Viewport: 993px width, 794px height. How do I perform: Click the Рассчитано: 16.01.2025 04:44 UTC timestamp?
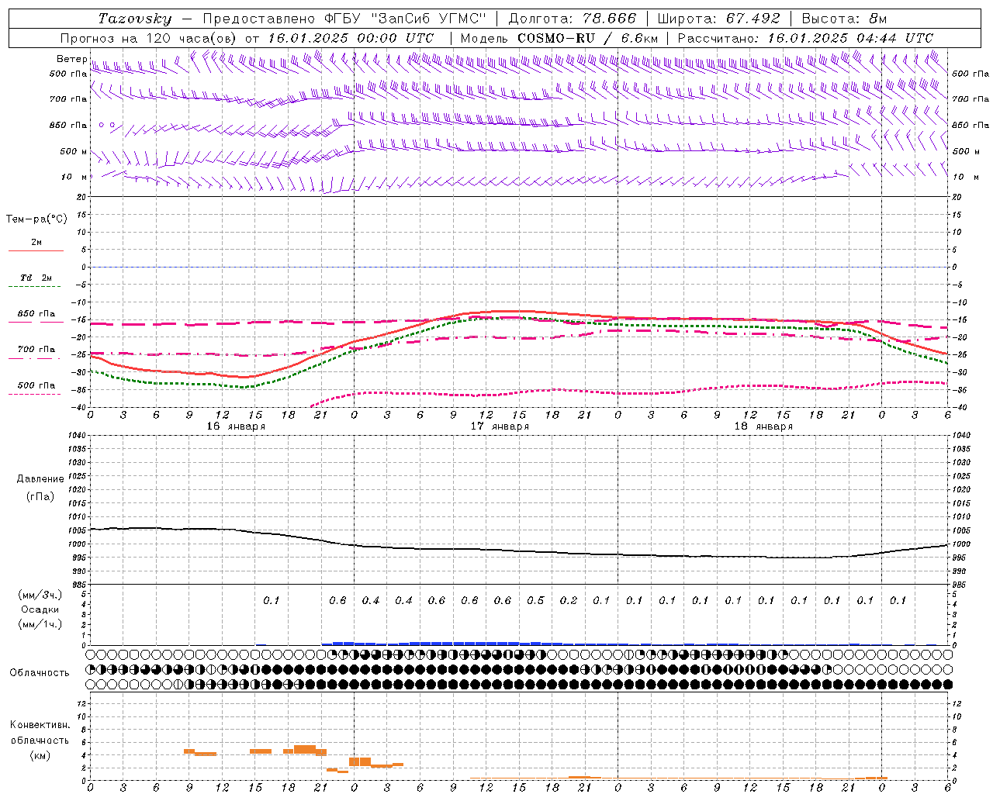805,38
